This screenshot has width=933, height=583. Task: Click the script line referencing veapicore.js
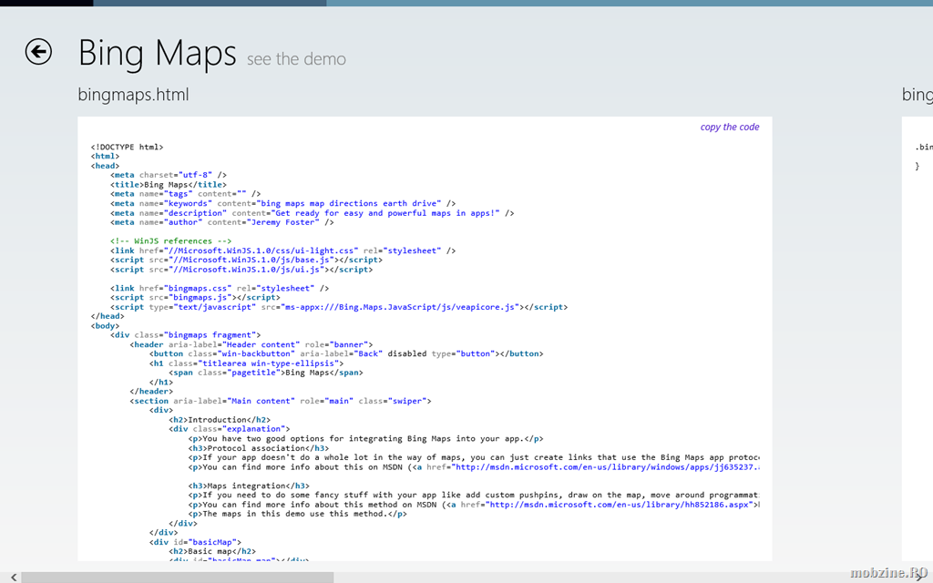click(339, 307)
